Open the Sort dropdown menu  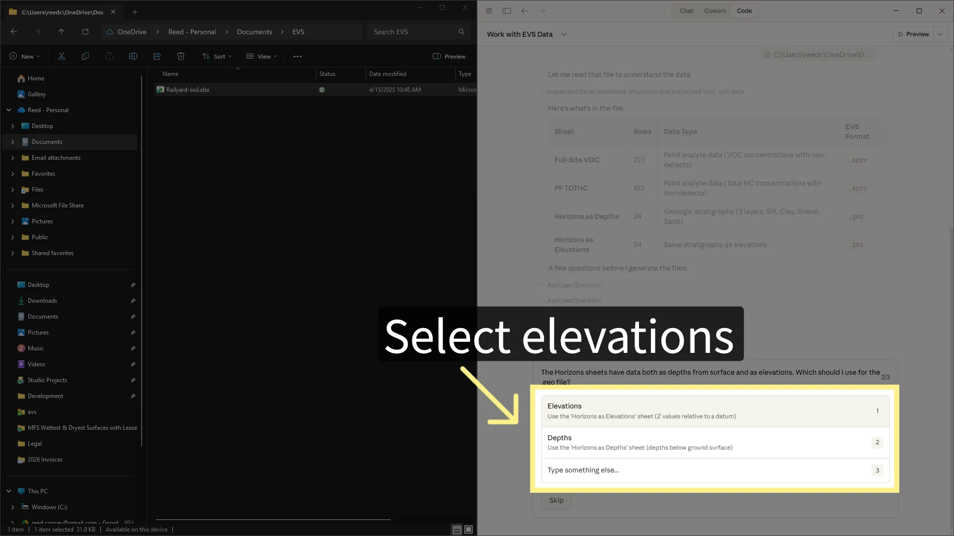217,57
